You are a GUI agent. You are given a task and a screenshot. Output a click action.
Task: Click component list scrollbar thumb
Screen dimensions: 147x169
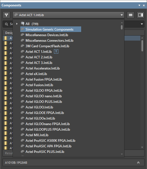pos(142,46)
